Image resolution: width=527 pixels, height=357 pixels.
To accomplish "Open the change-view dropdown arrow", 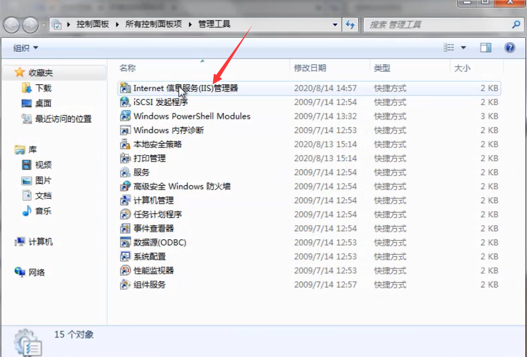I will [x=465, y=47].
